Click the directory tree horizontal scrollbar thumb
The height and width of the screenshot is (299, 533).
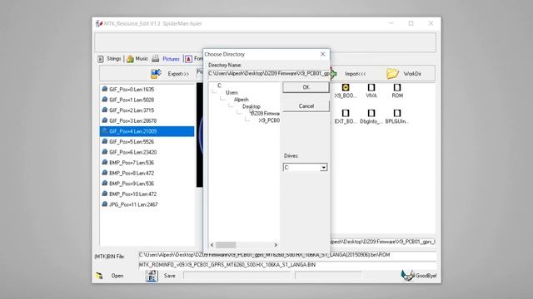226,245
